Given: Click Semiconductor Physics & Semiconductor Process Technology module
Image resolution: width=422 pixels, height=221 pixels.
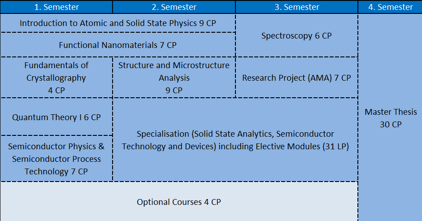Looking at the screenshot, I should pos(56,159).
